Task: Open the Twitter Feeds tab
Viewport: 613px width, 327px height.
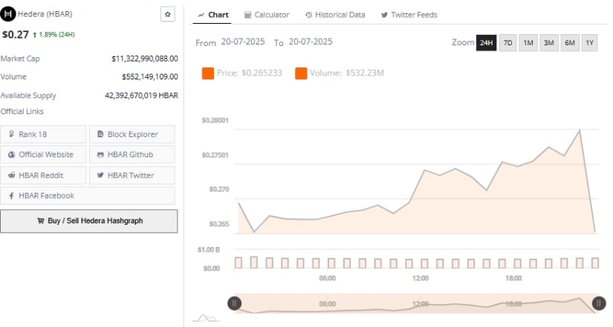Action: [x=409, y=15]
